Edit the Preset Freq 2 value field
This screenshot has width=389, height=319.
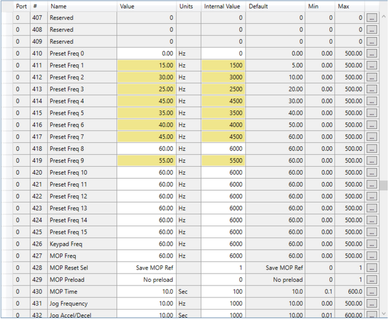click(x=146, y=77)
